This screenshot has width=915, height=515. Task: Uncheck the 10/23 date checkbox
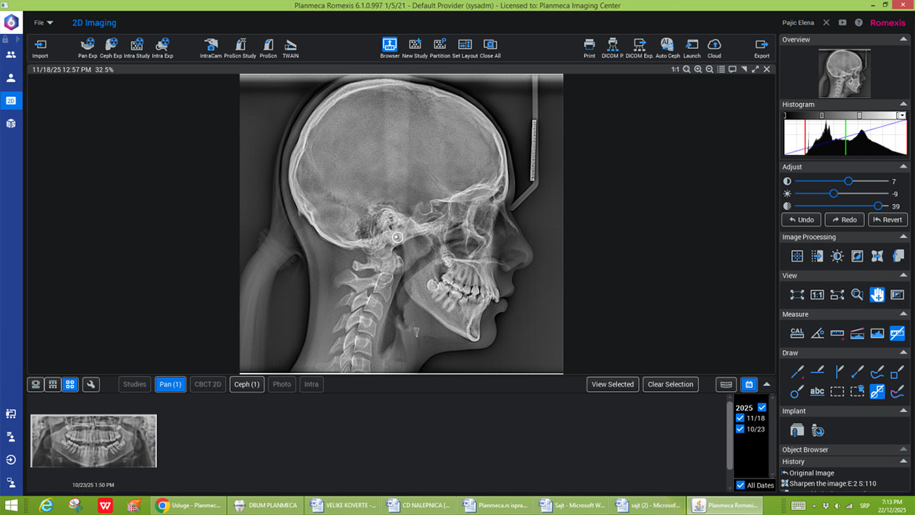[x=740, y=429]
